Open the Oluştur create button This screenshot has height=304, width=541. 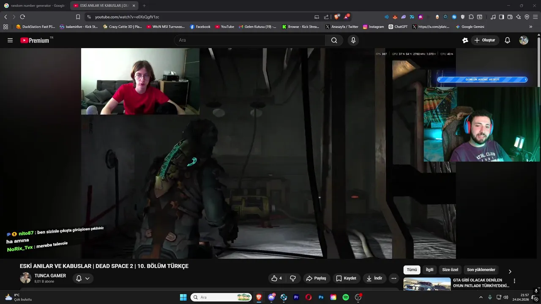point(485,40)
